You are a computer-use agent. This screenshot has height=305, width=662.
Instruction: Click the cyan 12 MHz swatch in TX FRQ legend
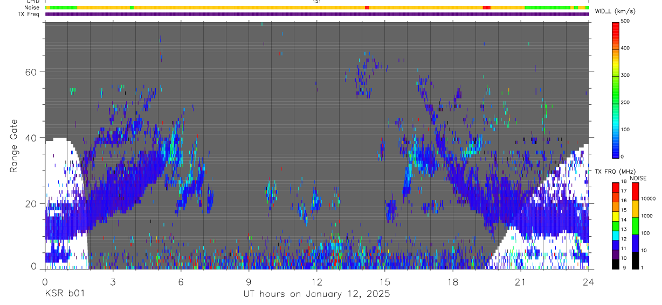(616, 237)
